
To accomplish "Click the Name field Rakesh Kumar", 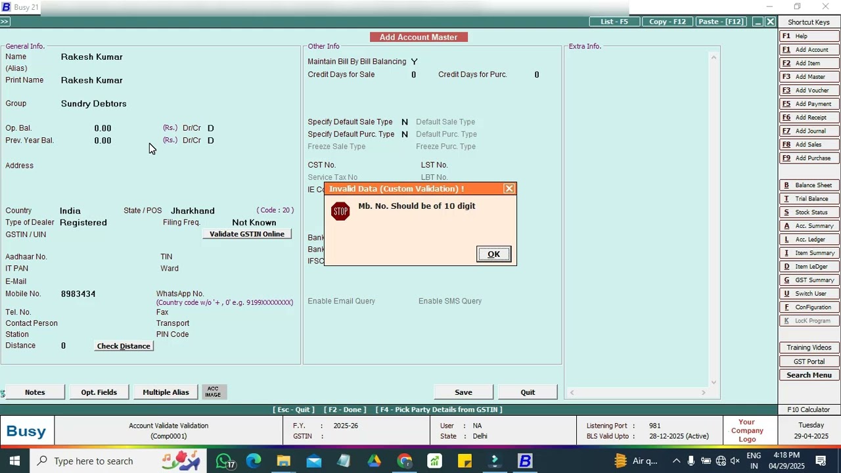I will point(92,57).
